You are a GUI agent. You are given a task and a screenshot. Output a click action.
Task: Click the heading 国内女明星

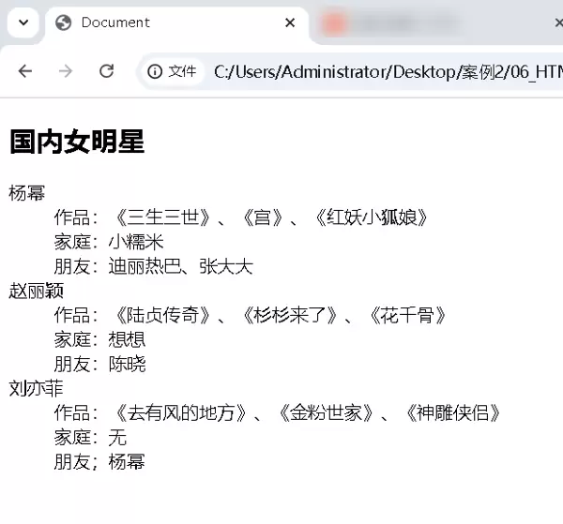coord(77,142)
